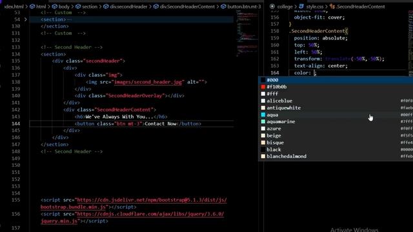The width and height of the screenshot is (413, 232).
Task: Click the closing section tag on line 147
Action: [x=55, y=144]
